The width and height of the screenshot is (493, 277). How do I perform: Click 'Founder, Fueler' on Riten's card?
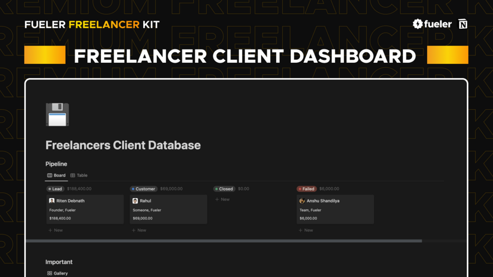click(x=62, y=210)
